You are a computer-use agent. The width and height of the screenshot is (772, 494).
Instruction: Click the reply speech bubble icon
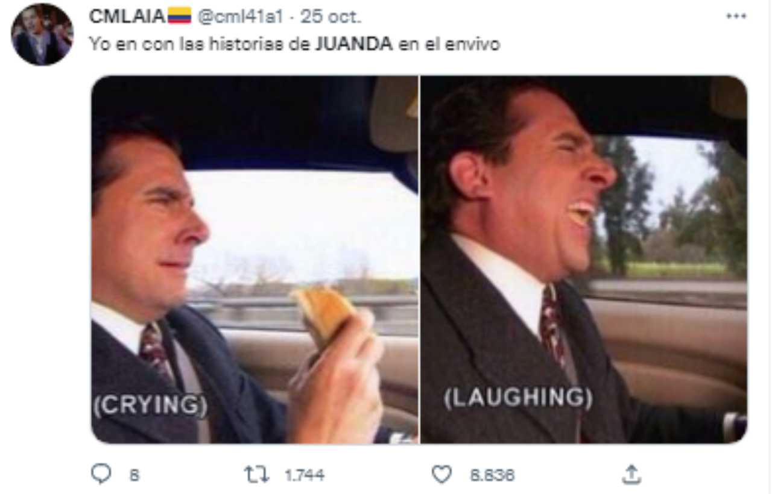[101, 475]
